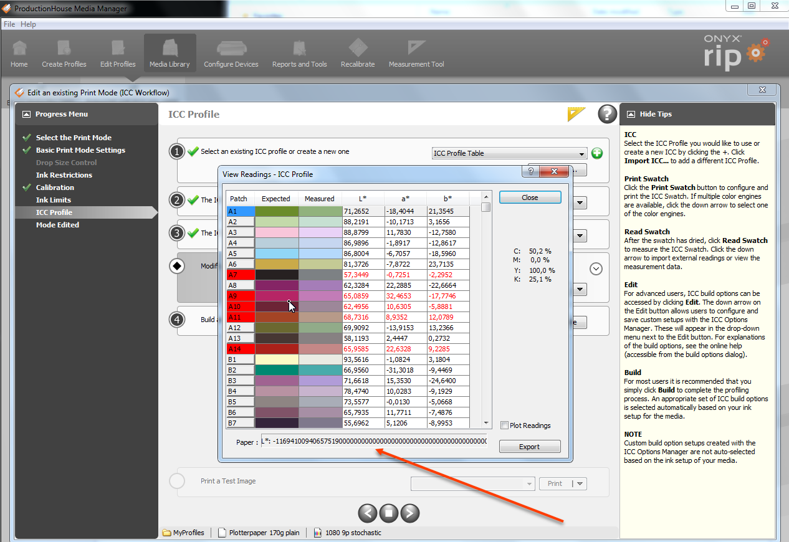Open the step 3 dropdown arrow

click(x=581, y=236)
